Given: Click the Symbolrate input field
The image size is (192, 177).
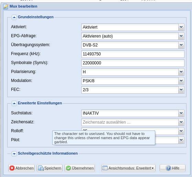Looking at the screenshot, I should point(133,63).
